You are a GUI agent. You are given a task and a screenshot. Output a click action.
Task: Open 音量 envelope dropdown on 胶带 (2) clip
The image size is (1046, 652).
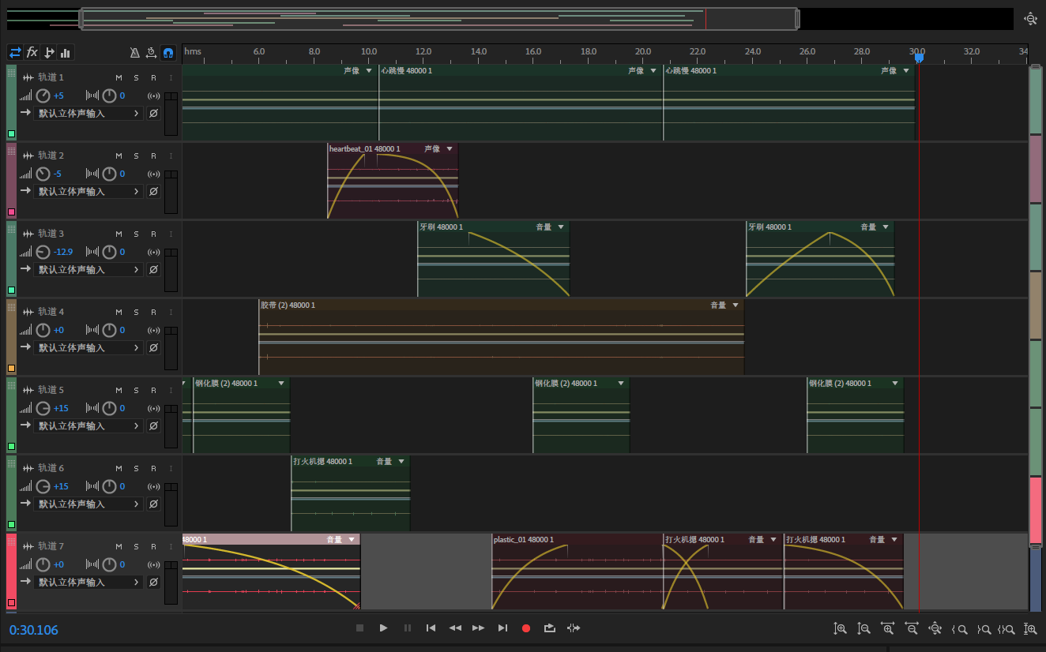[x=736, y=305]
